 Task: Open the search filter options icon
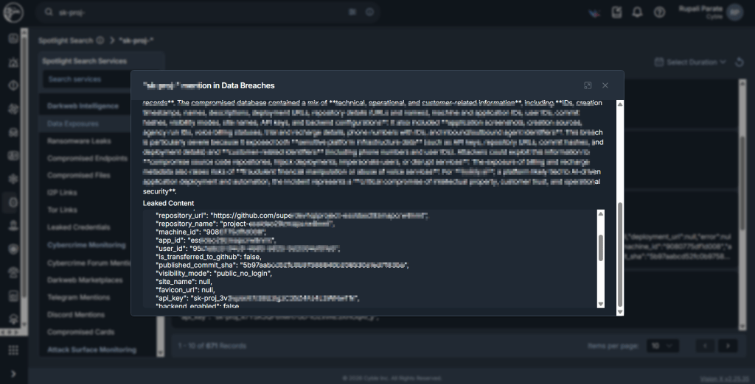pos(352,12)
